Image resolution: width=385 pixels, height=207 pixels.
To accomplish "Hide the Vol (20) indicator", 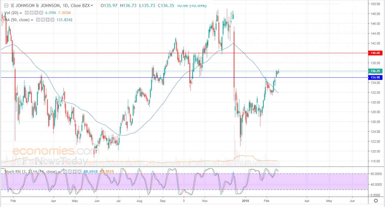I will coord(26,13).
